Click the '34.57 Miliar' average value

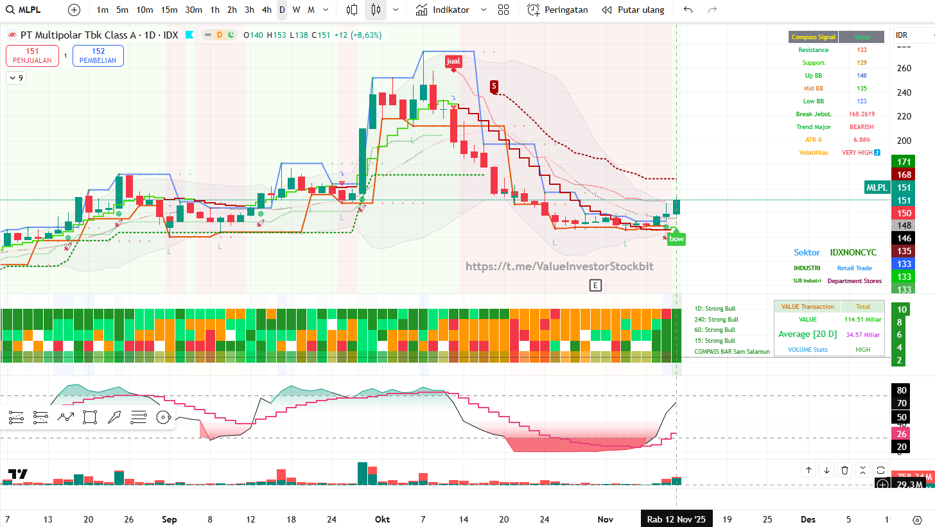[862, 334]
